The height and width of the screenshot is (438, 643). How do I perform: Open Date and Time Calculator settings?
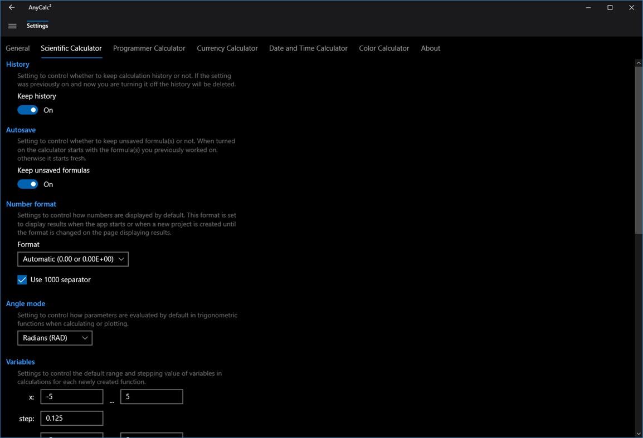coord(308,48)
